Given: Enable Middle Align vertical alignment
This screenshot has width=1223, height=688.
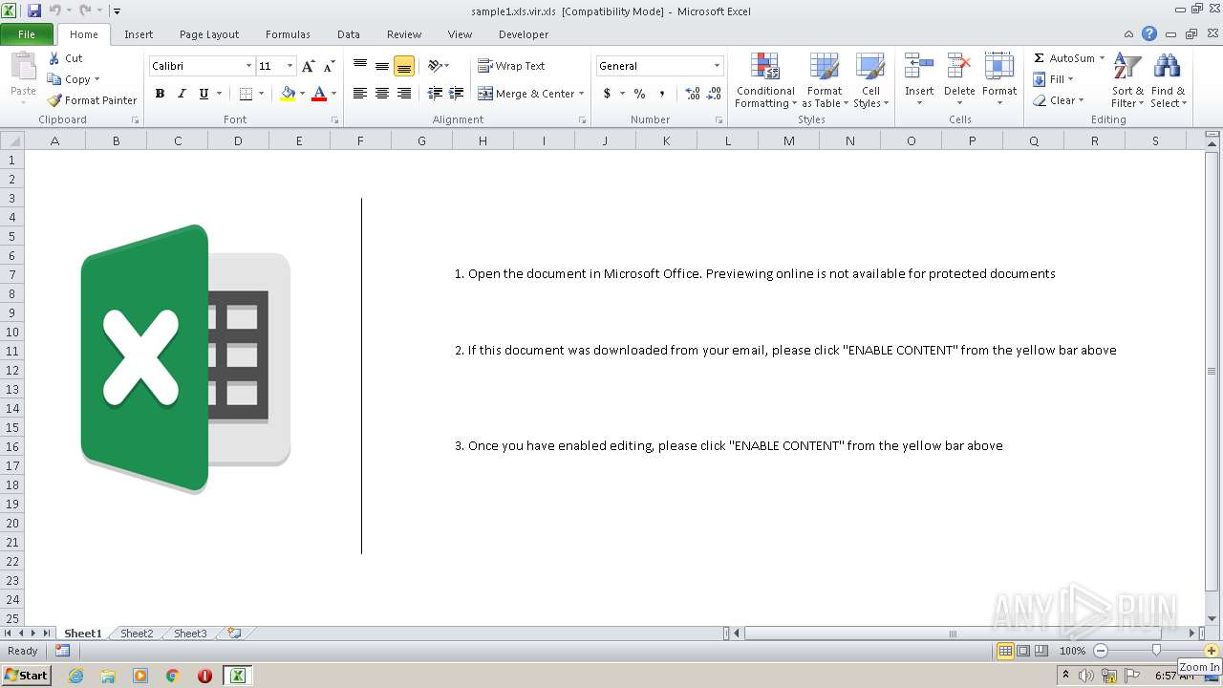Looking at the screenshot, I should (382, 66).
